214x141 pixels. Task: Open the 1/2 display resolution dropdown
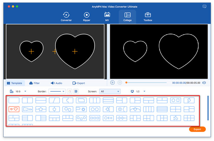(x=144, y=91)
